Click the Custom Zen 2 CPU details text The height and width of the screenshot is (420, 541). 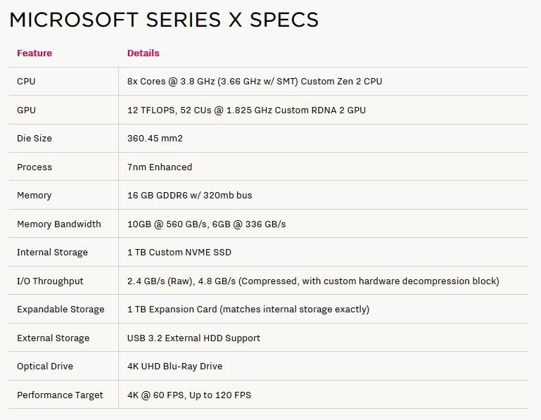[x=255, y=82]
